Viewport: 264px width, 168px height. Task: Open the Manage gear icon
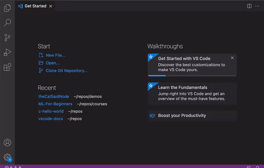click(x=8, y=157)
